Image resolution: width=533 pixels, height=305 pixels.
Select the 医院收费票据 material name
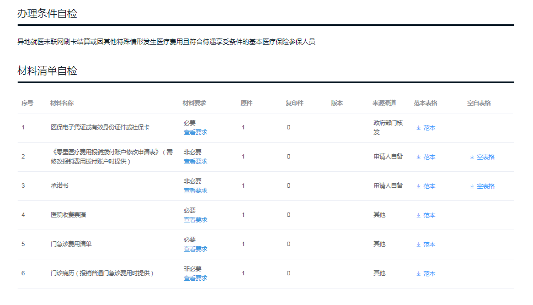pos(68,215)
